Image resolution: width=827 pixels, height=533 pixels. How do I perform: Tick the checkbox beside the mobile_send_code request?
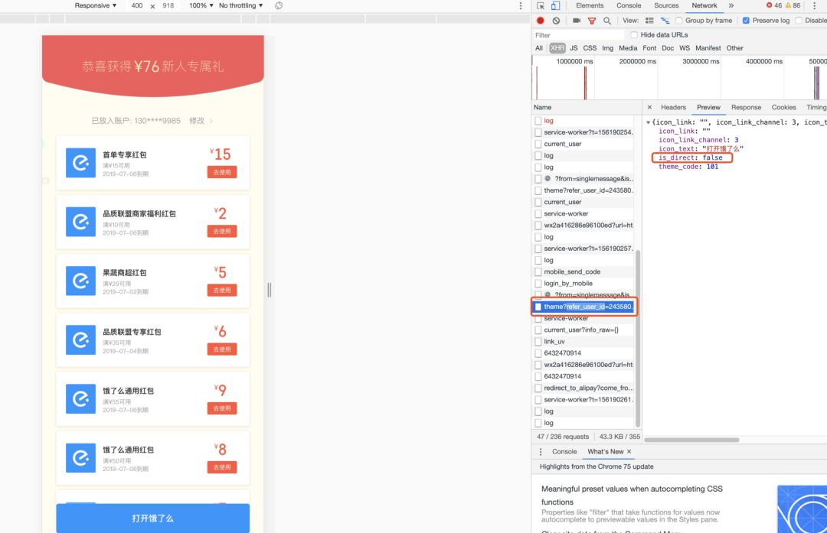pos(538,271)
